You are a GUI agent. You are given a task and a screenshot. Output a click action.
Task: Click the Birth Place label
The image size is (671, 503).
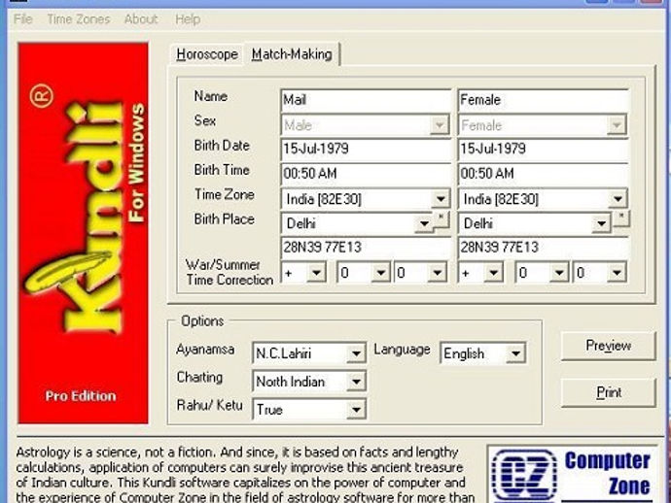click(x=225, y=219)
